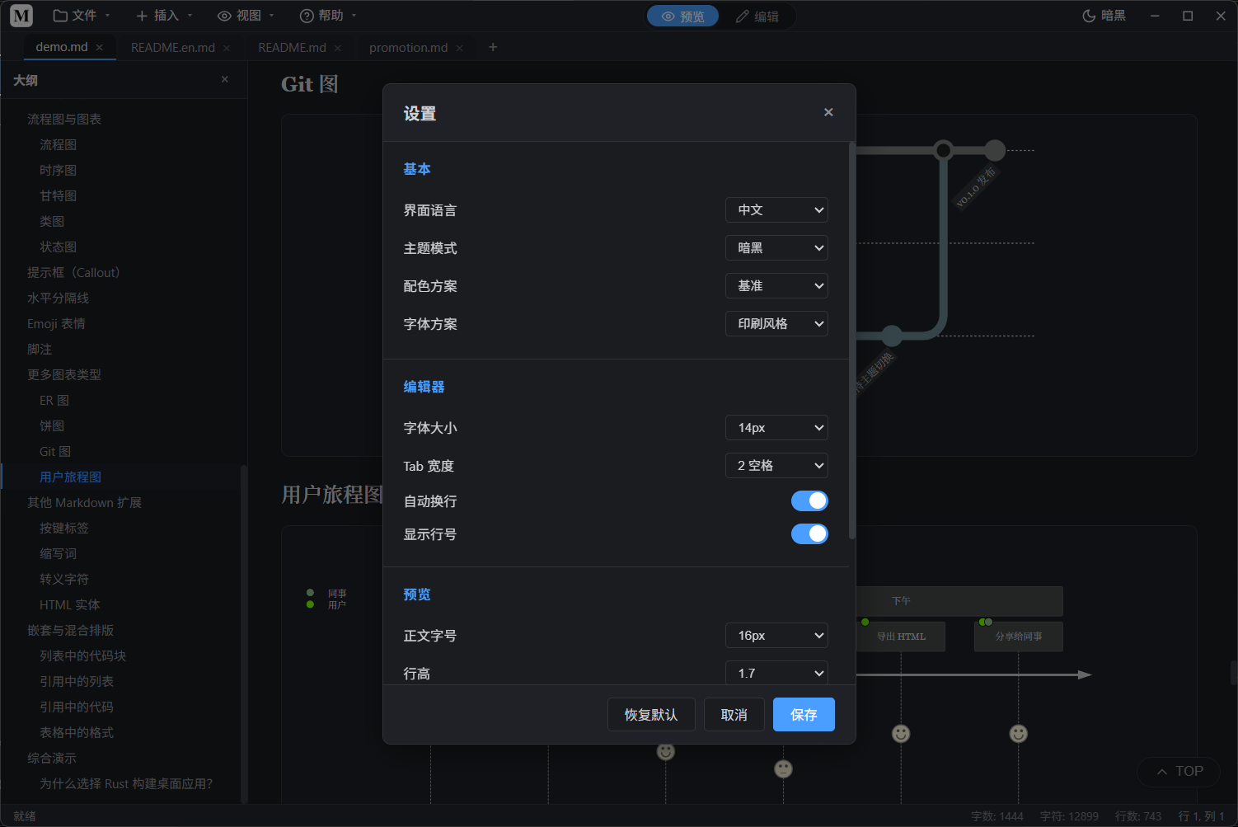Open the 插入 menu
The image size is (1238, 827).
(x=164, y=16)
